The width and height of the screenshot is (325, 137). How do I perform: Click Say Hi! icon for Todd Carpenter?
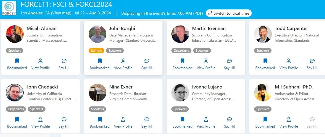312,61
